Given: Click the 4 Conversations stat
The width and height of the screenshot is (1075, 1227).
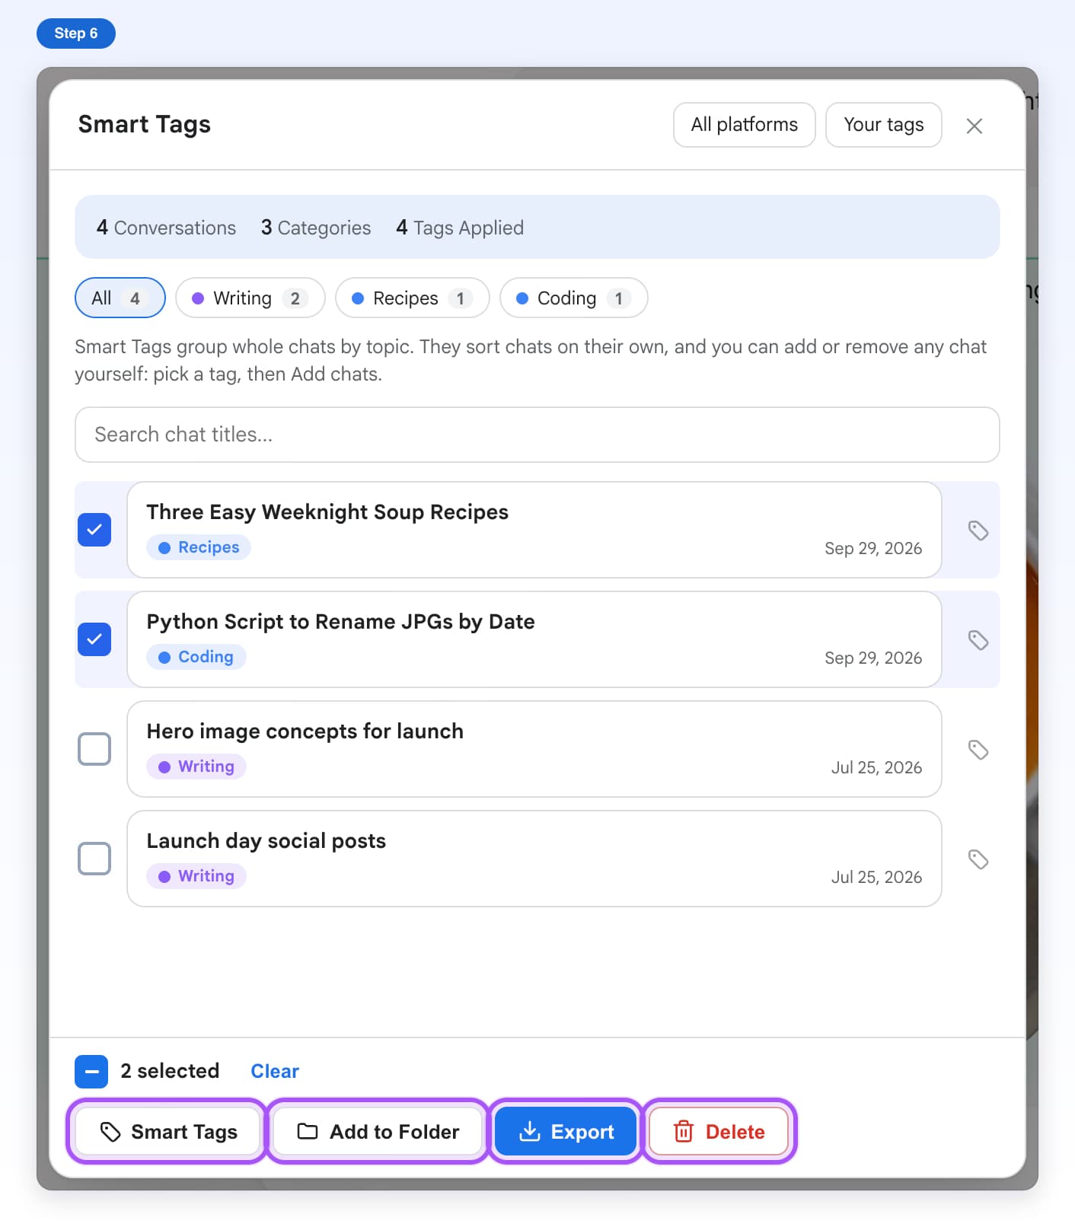Looking at the screenshot, I should [166, 228].
